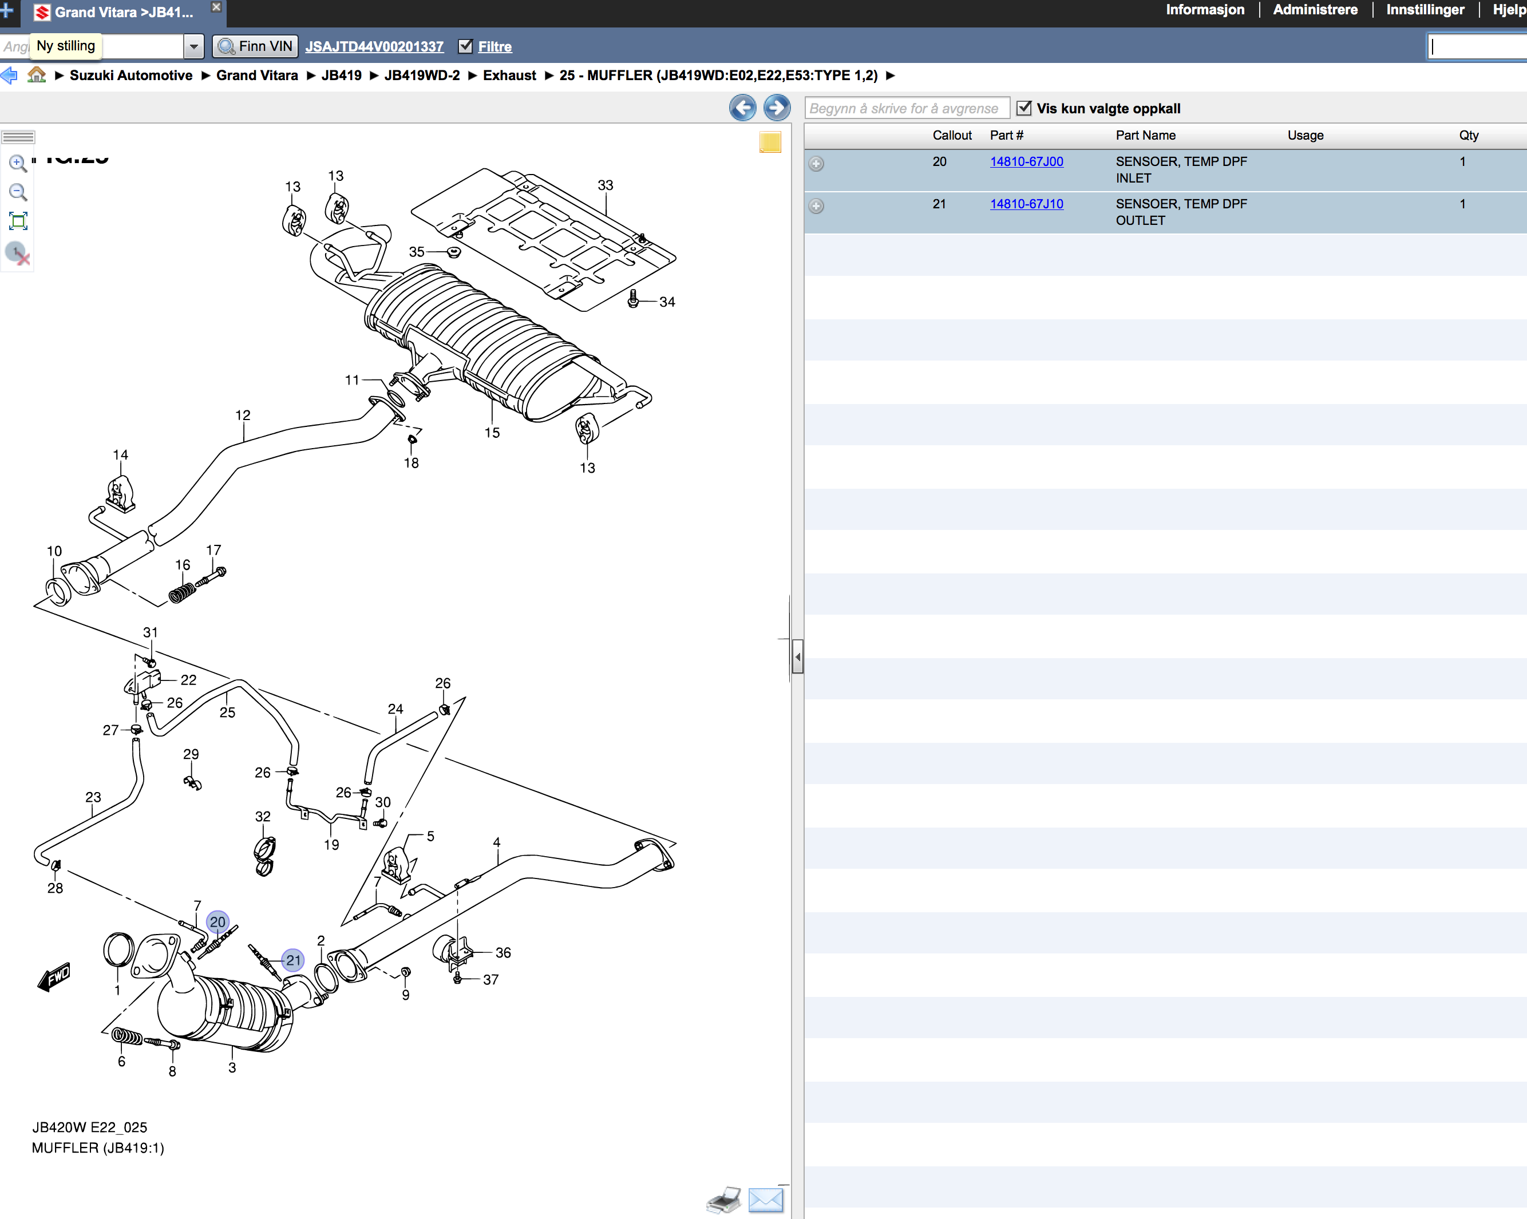This screenshot has height=1219, width=1527.
Task: Sort by Part # column header
Action: click(x=1006, y=135)
